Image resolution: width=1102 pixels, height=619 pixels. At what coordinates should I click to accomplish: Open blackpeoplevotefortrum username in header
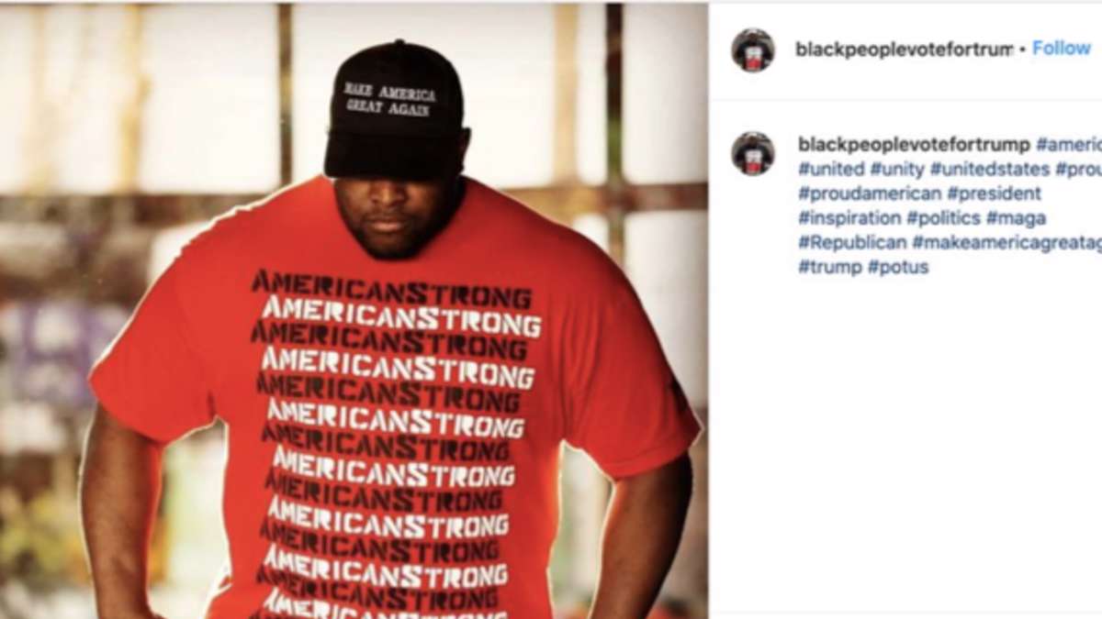[904, 50]
